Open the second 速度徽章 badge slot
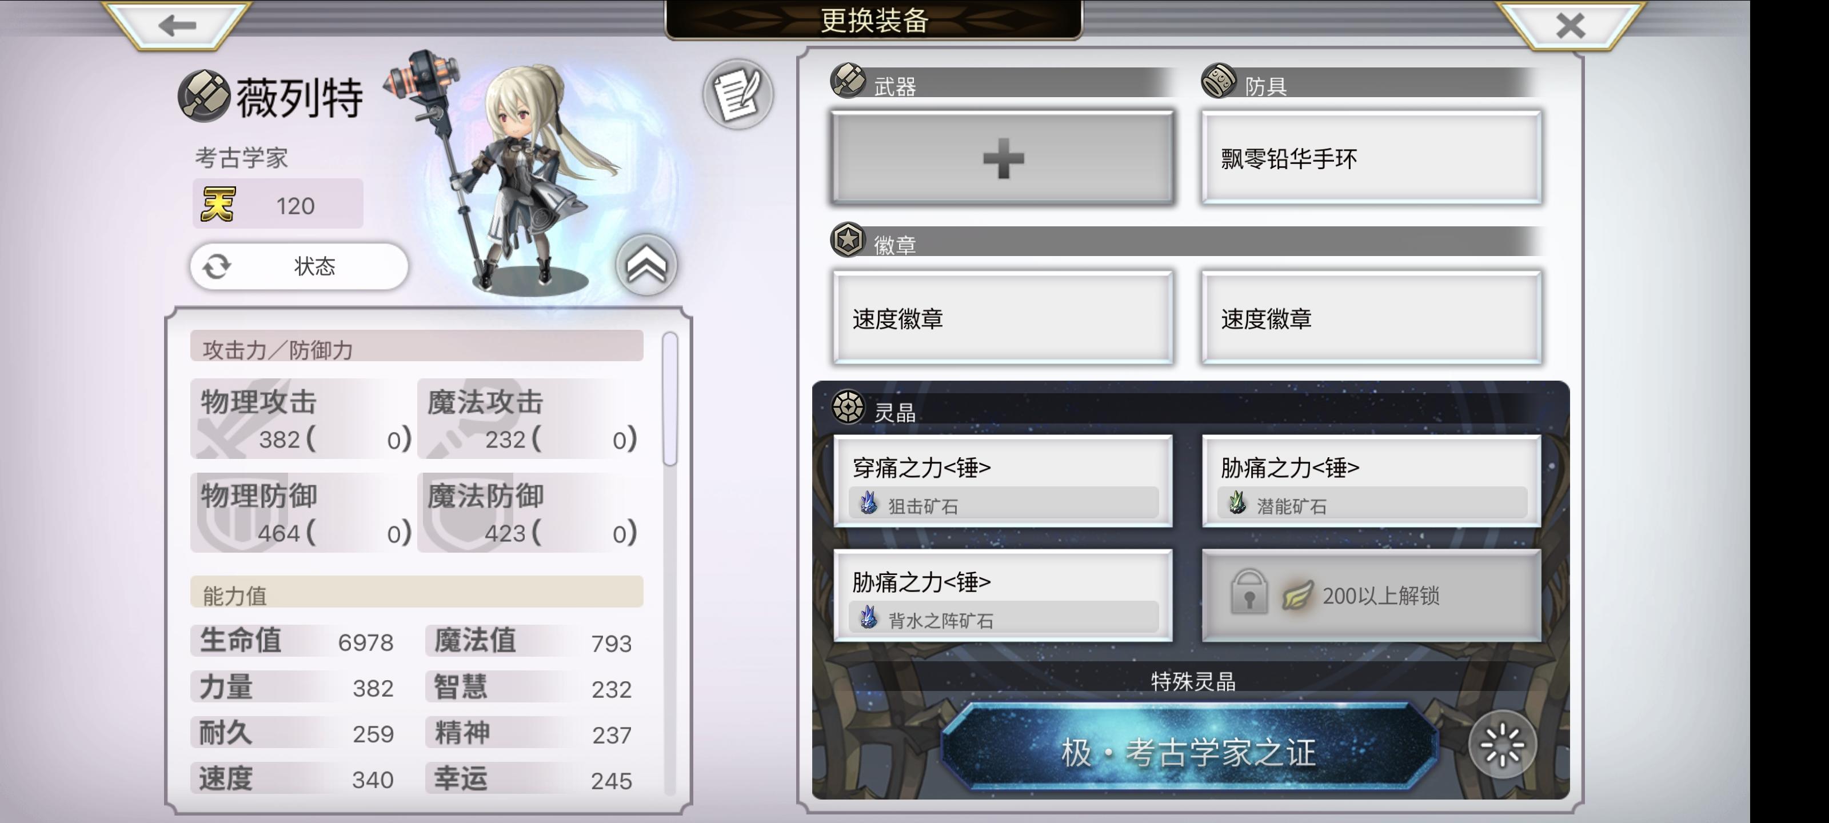This screenshot has width=1829, height=823. click(1371, 317)
